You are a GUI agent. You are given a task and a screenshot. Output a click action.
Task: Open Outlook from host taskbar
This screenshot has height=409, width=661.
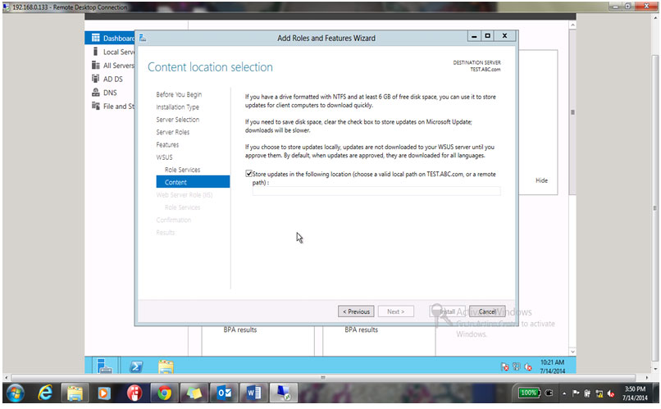click(x=224, y=393)
